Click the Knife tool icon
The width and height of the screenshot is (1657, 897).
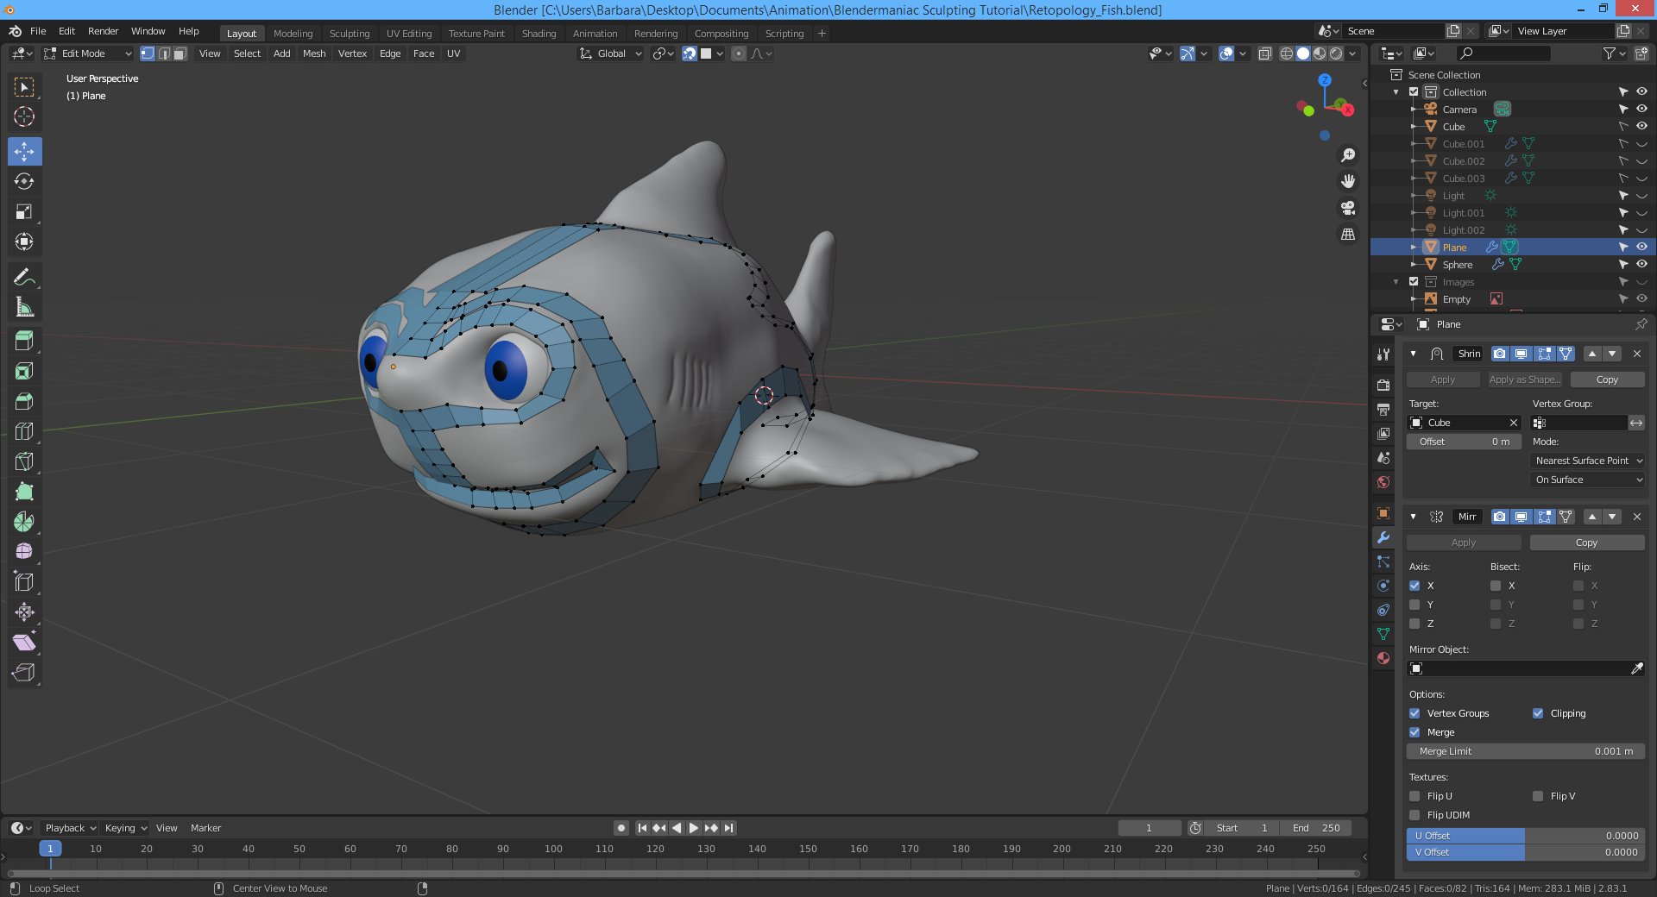point(24,461)
